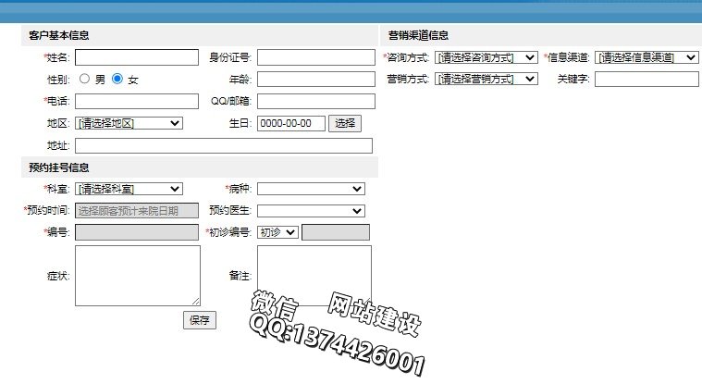Open the 营销方式 marketing method dropdown
Screen dimensions: 702x384
(486, 79)
